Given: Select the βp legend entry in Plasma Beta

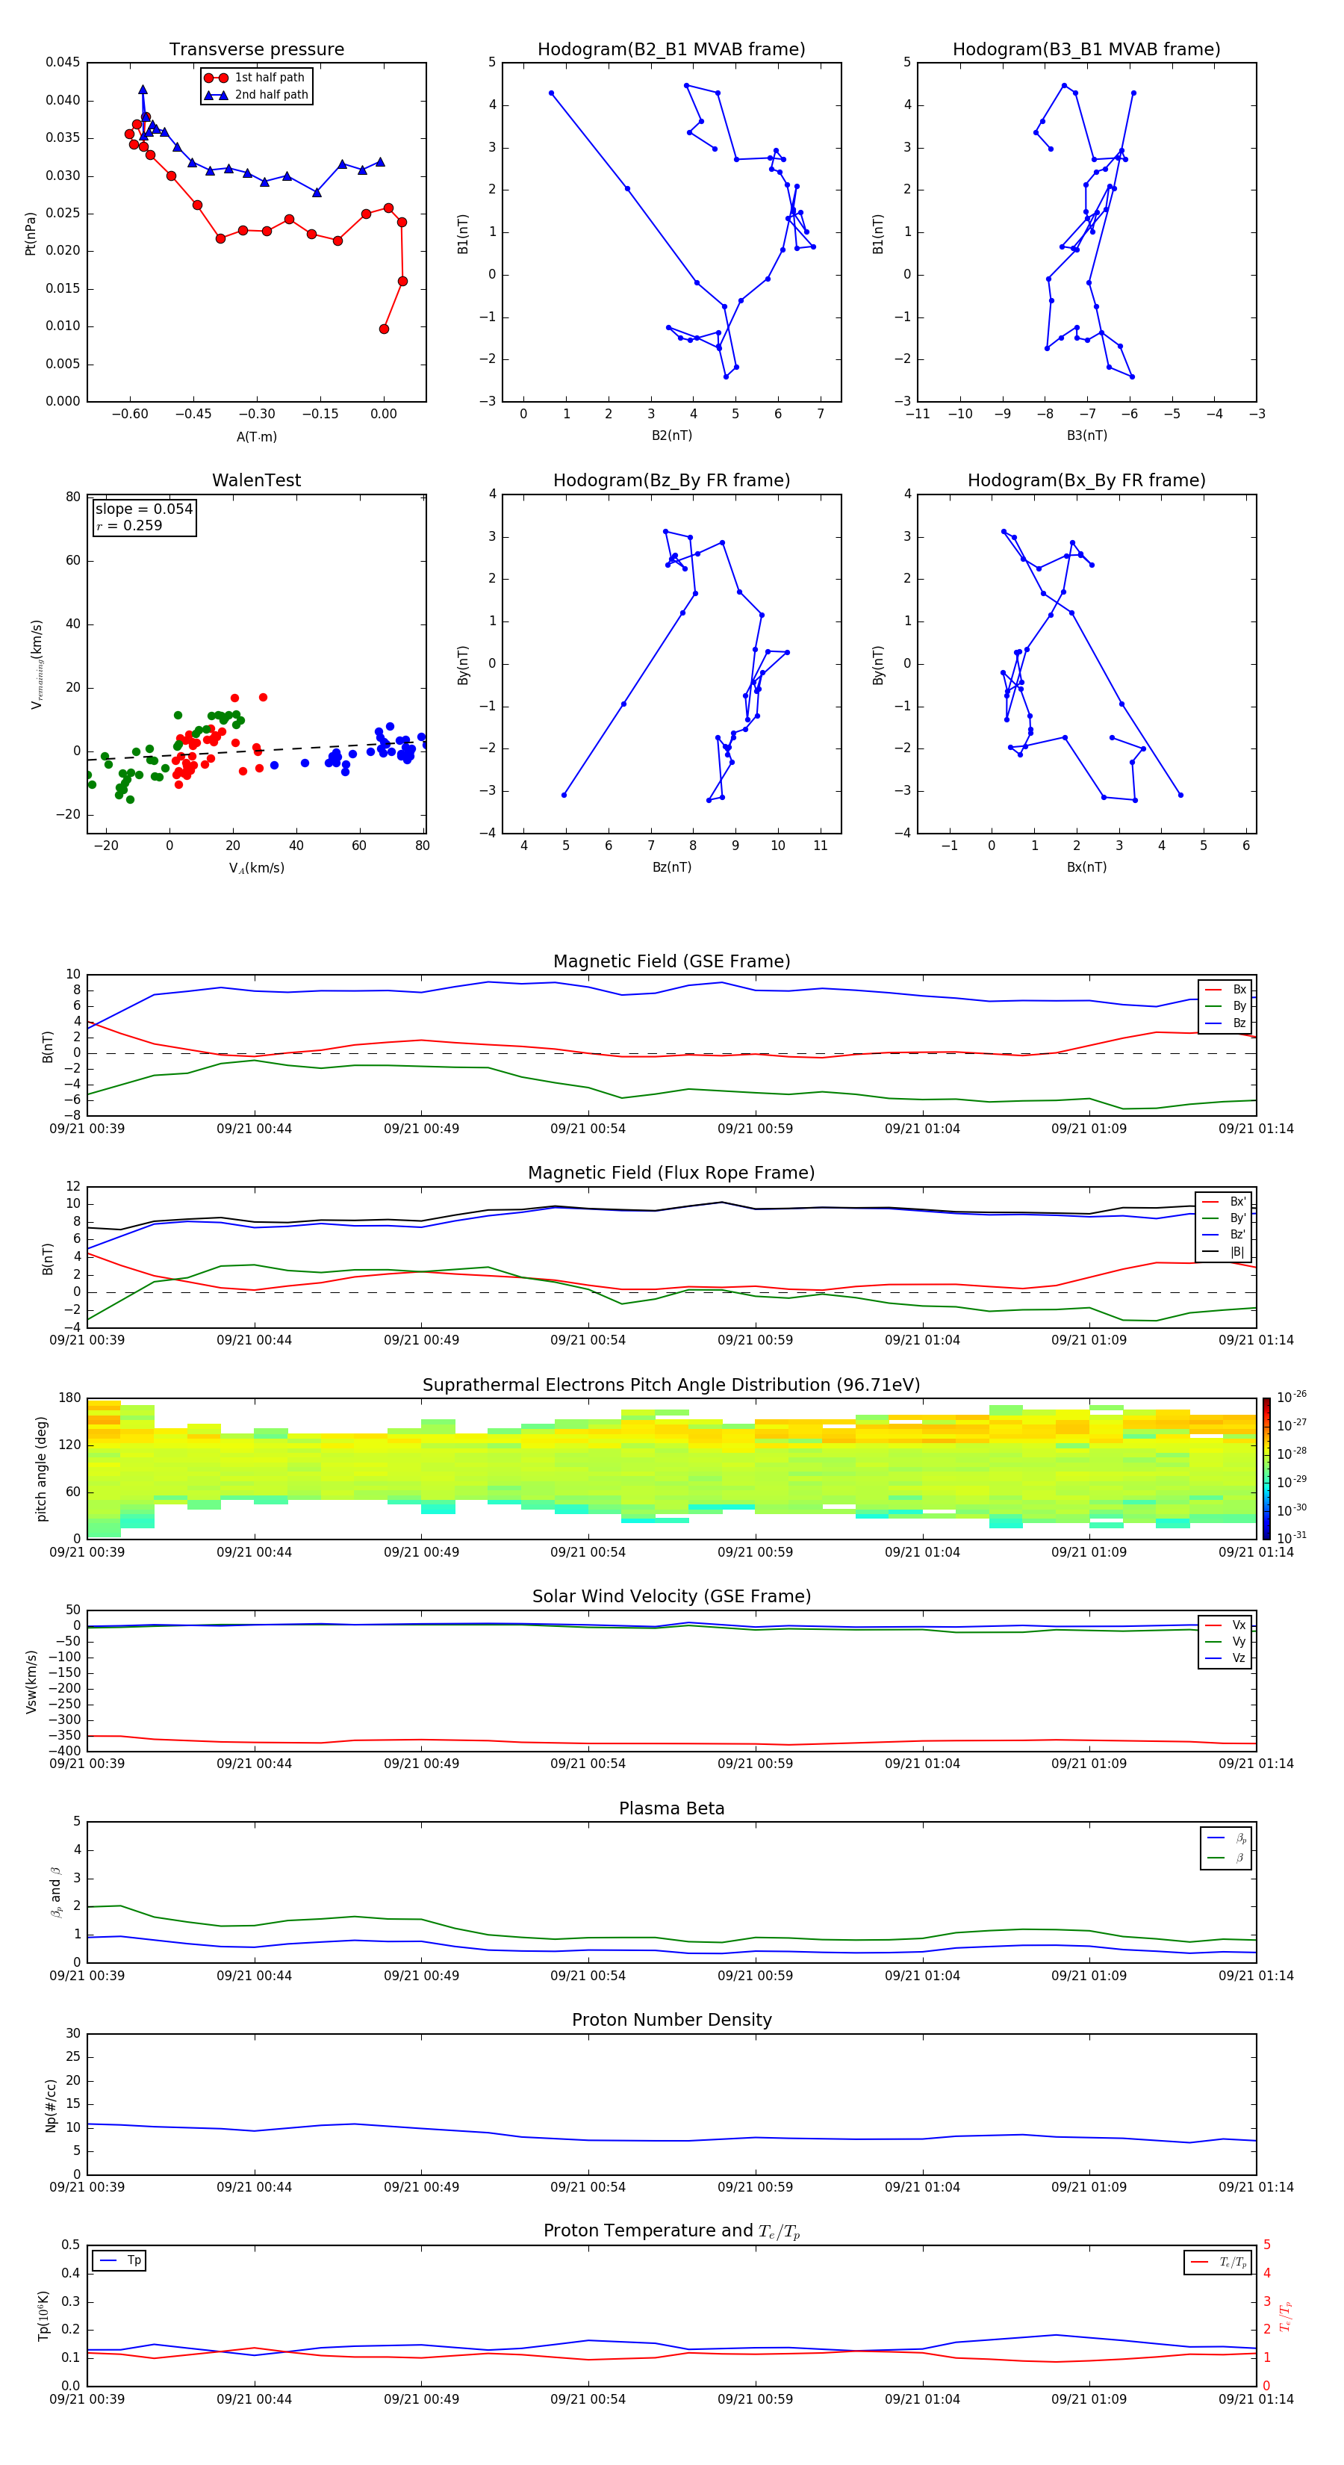Looking at the screenshot, I should coord(1226,1838).
